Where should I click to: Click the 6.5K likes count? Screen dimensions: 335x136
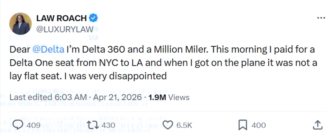(184, 125)
